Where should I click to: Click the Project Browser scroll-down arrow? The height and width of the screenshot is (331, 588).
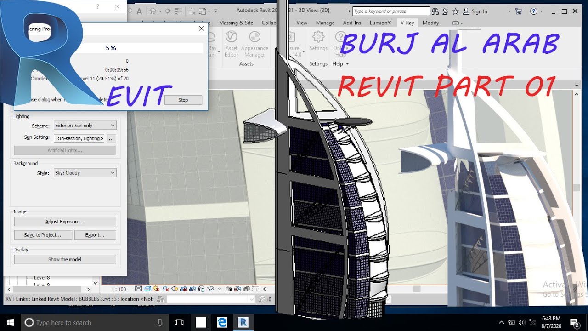click(95, 283)
